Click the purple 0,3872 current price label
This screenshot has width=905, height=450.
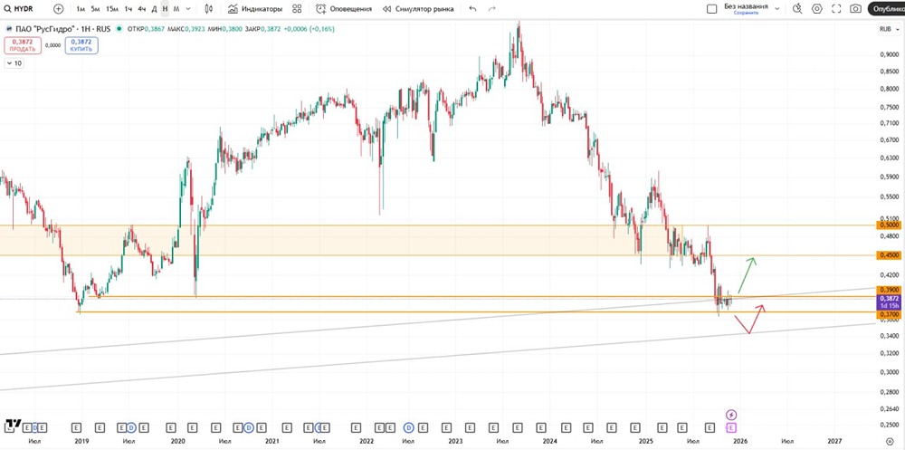coord(888,302)
